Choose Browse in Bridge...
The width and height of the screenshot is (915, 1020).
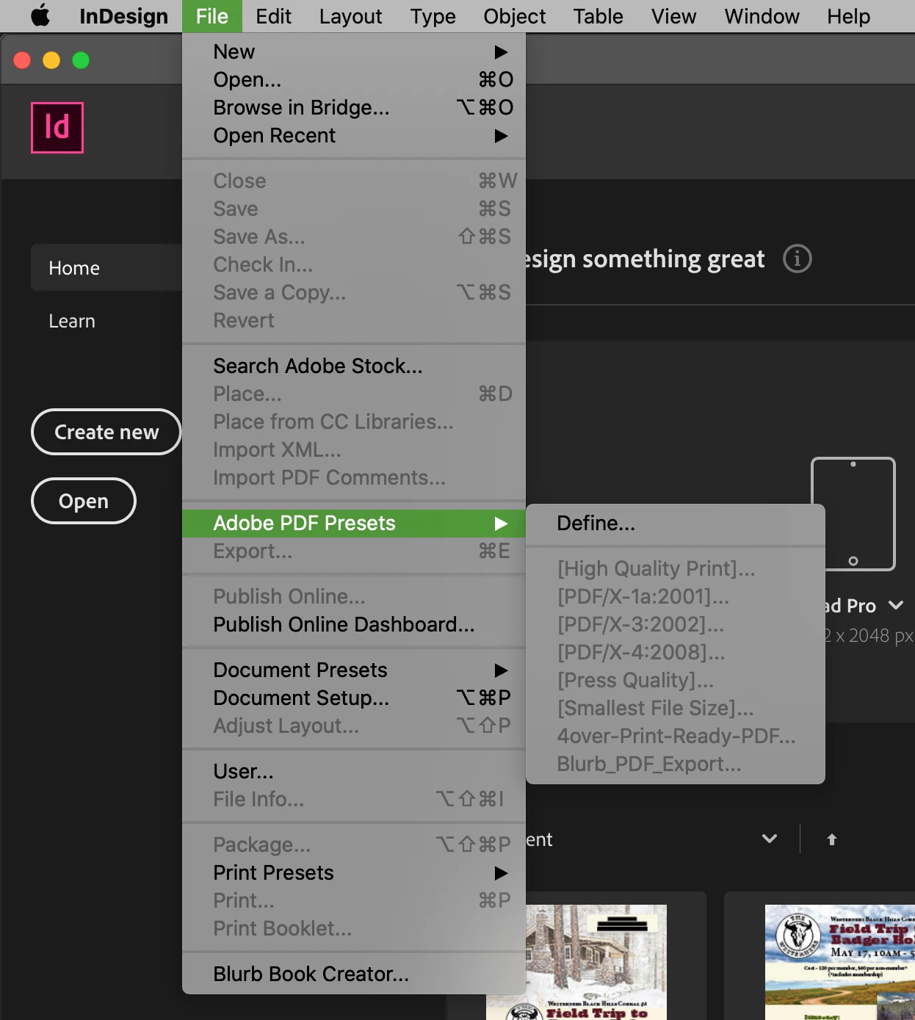pos(354,107)
